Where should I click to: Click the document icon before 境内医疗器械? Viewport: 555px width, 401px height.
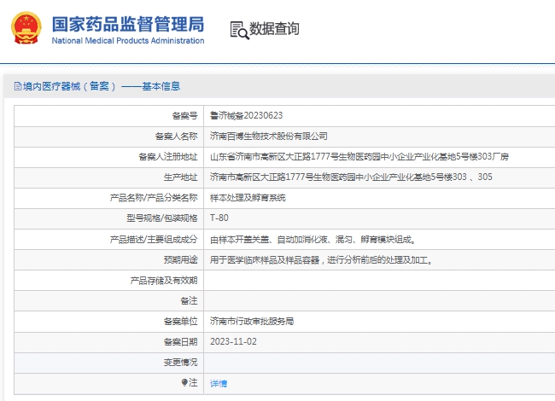18,86
